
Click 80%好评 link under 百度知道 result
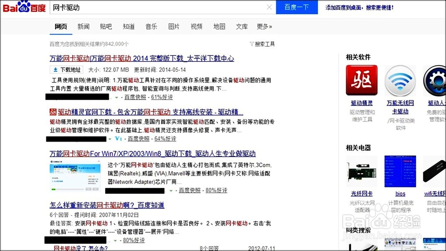point(134,240)
